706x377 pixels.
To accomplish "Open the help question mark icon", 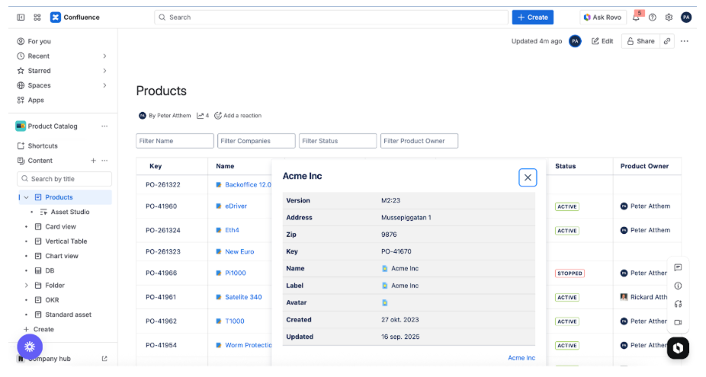I will [x=653, y=17].
